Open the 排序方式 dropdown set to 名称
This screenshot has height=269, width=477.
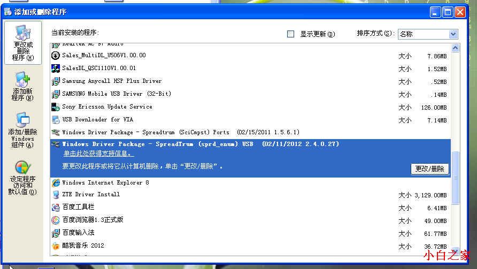pos(428,34)
